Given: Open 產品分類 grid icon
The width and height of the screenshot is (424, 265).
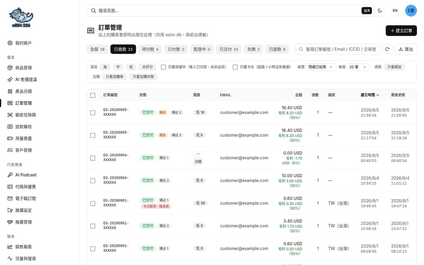Looking at the screenshot, I should [x=10, y=91].
